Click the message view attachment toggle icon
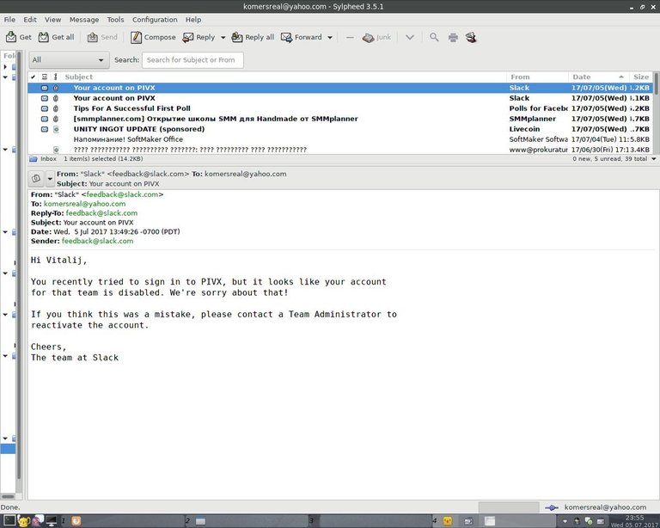The height and width of the screenshot is (528, 660). [x=36, y=179]
